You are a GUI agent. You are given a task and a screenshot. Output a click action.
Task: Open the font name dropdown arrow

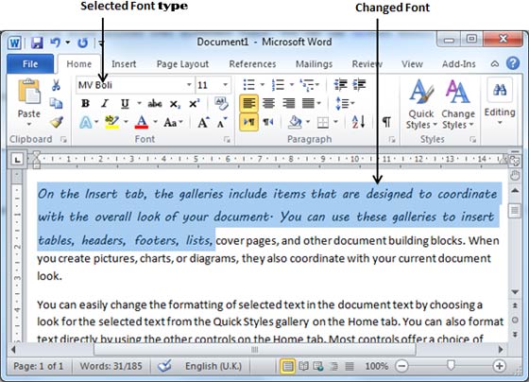pyautogui.click(x=189, y=85)
